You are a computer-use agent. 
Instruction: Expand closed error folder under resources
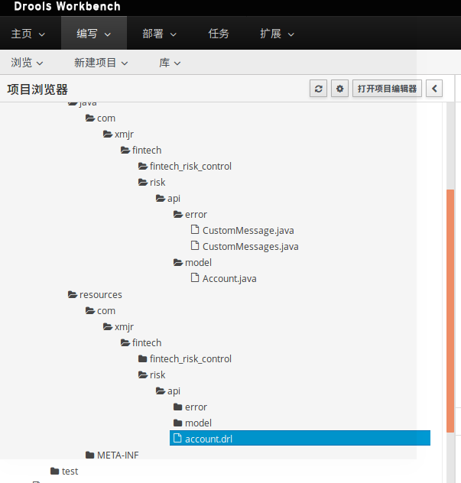pyautogui.click(x=190, y=407)
